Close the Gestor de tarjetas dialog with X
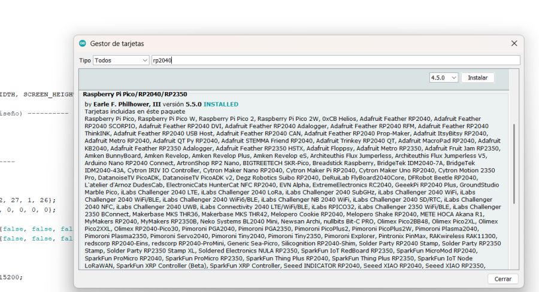 [x=514, y=43]
